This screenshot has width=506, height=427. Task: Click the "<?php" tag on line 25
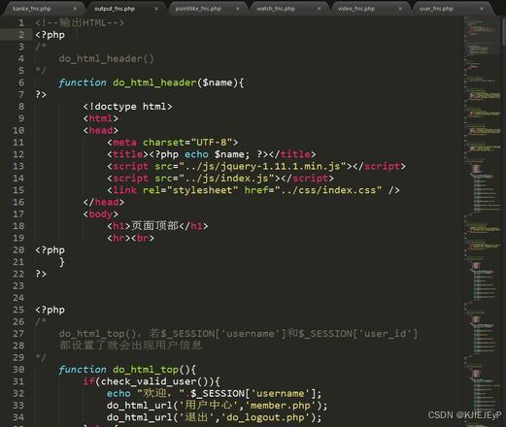[x=51, y=310]
